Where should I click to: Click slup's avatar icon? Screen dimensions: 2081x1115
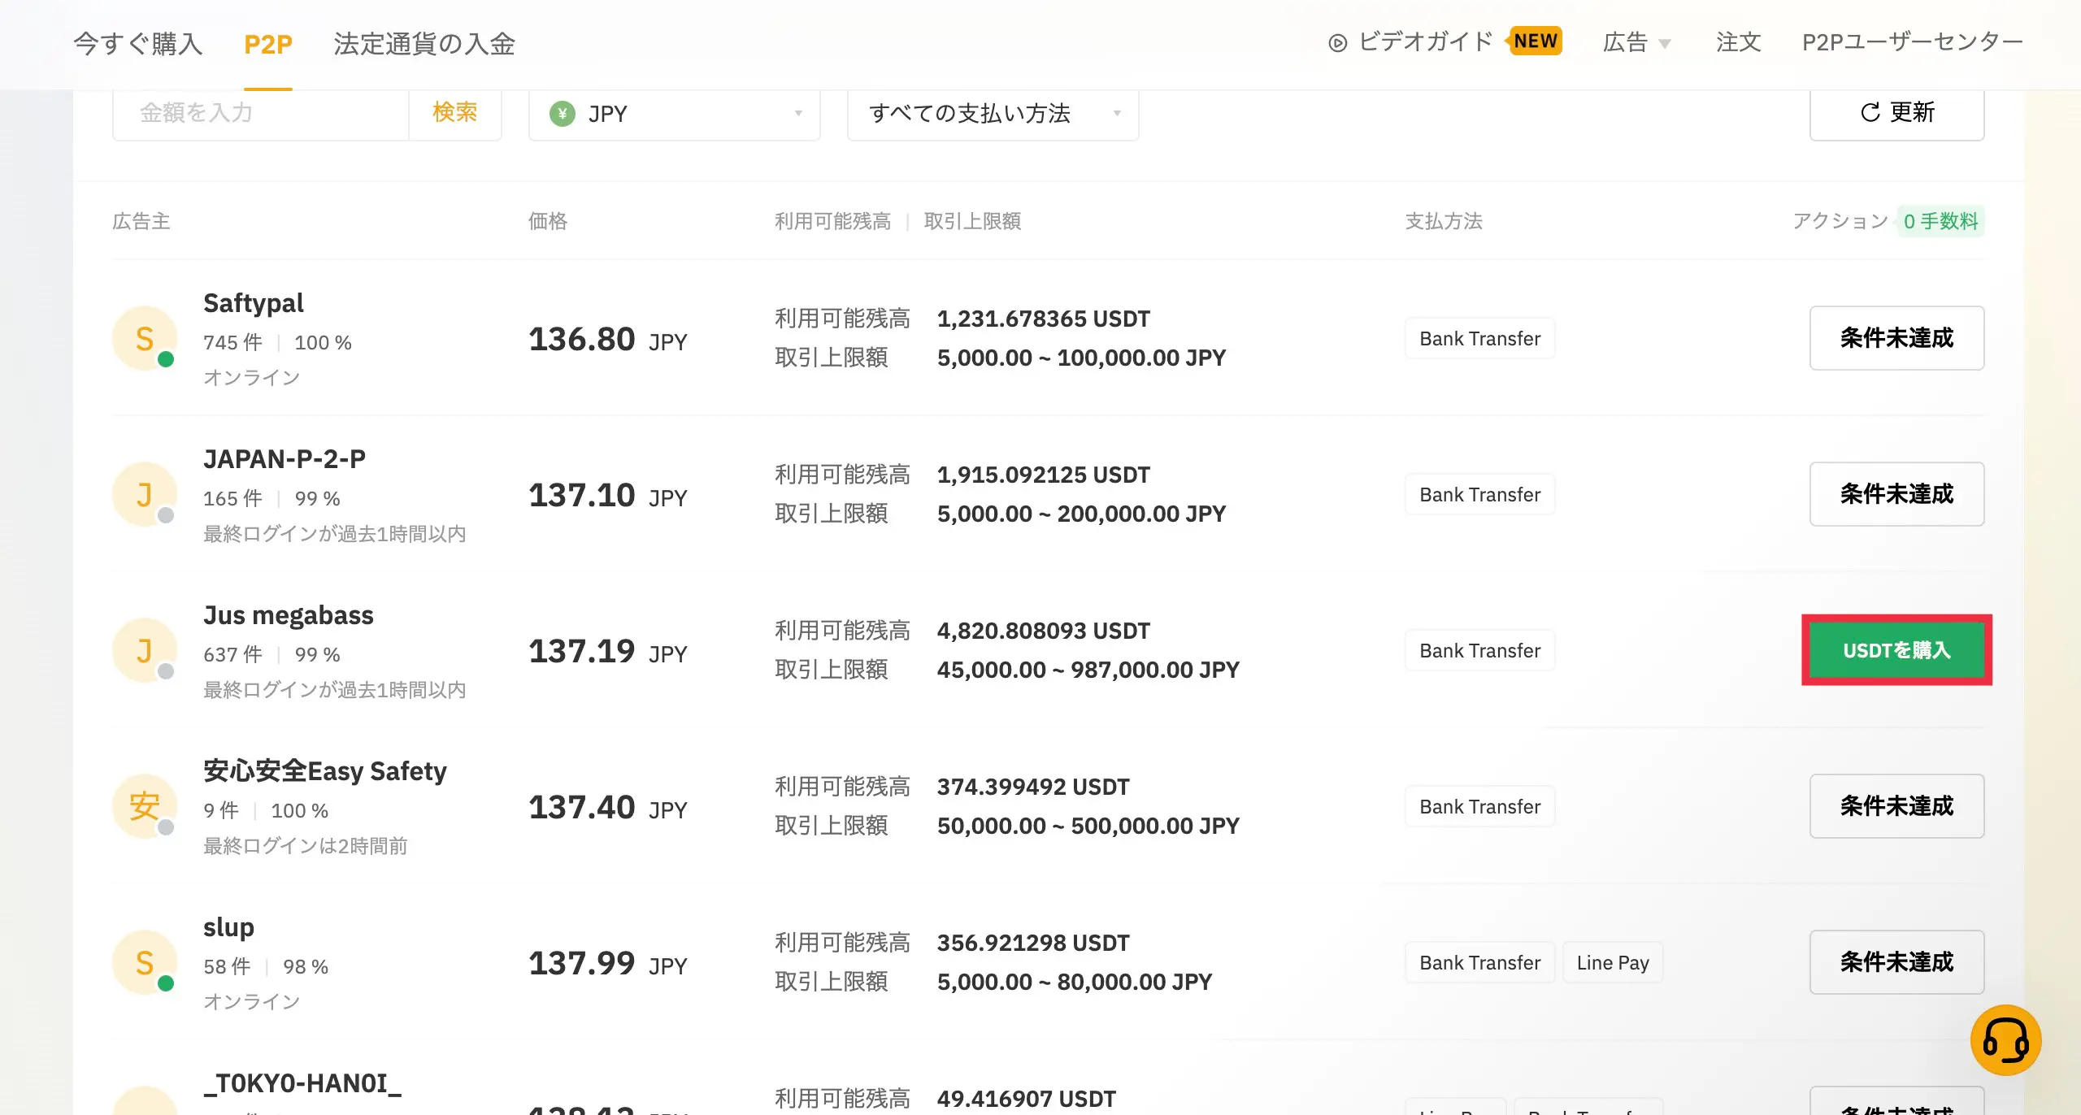pos(145,962)
